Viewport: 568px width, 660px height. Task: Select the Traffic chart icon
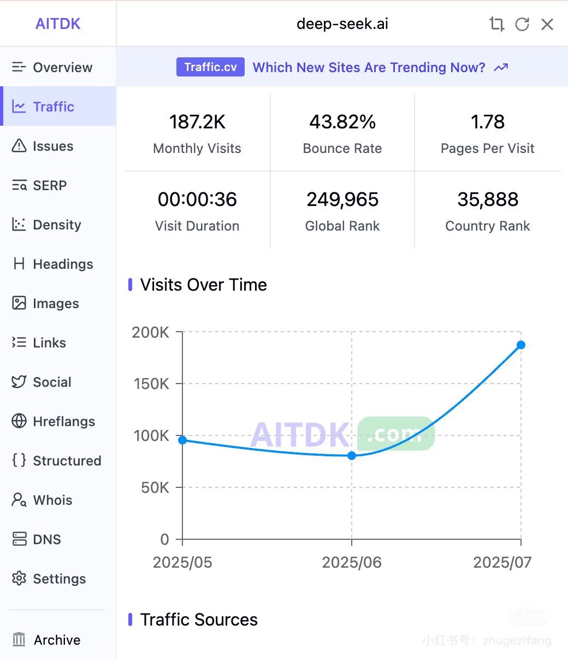click(x=19, y=107)
